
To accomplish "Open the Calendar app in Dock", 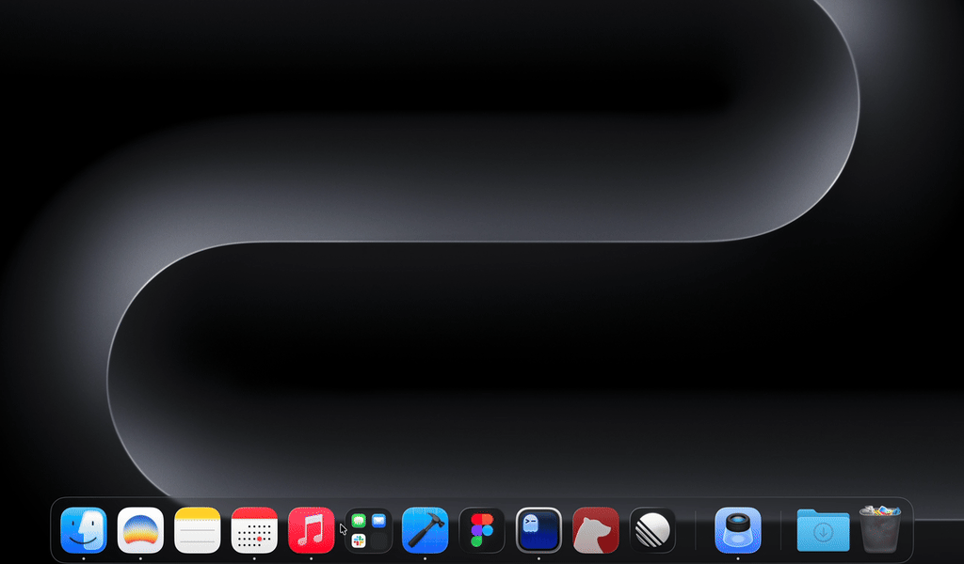I will click(x=254, y=530).
